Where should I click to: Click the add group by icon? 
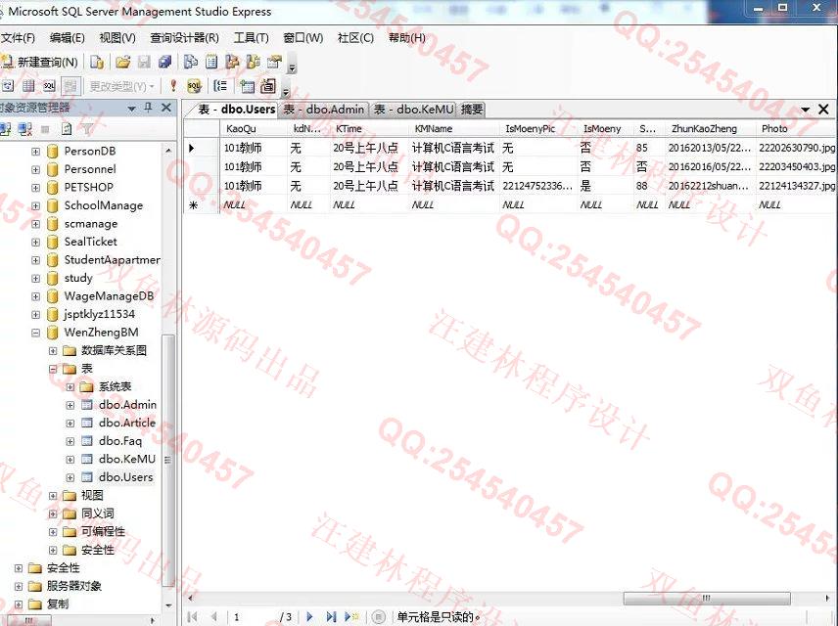220,85
